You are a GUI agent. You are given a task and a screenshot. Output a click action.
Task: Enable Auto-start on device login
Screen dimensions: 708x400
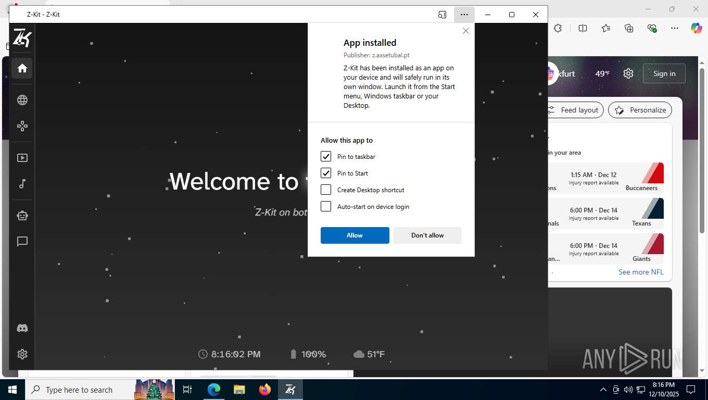326,206
